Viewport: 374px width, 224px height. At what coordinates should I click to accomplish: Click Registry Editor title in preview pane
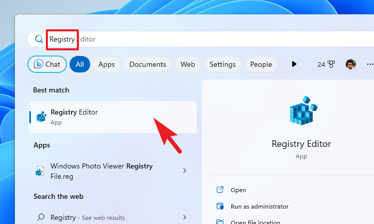(x=301, y=144)
